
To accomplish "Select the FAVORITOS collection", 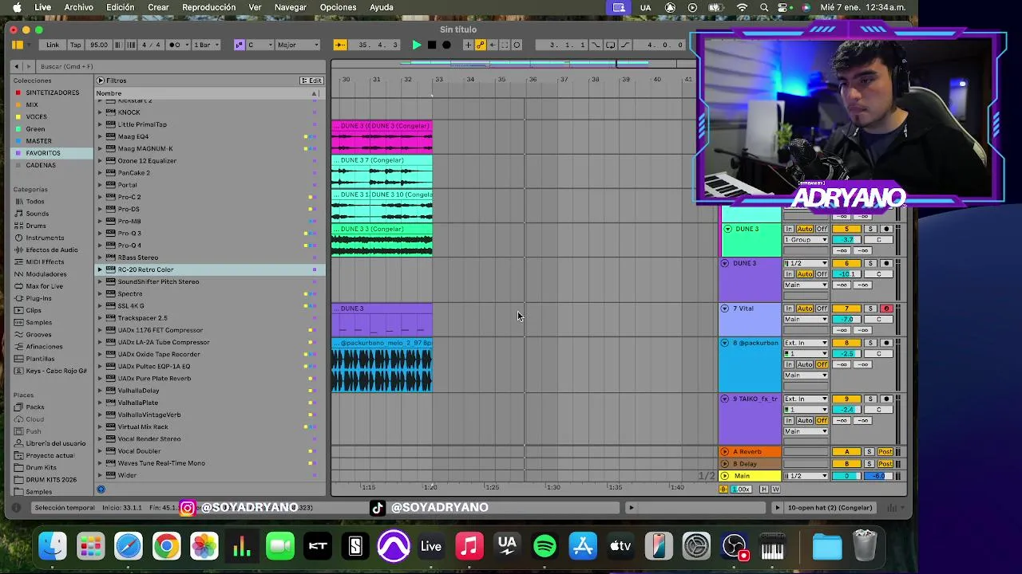I will tap(42, 153).
